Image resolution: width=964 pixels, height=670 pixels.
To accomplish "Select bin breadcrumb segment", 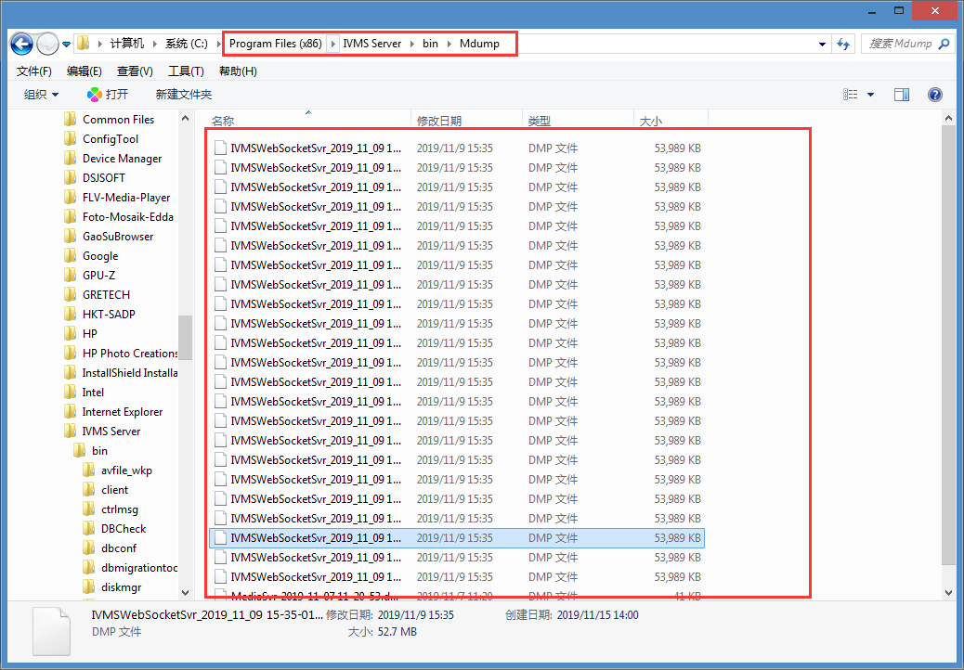I will pos(430,44).
